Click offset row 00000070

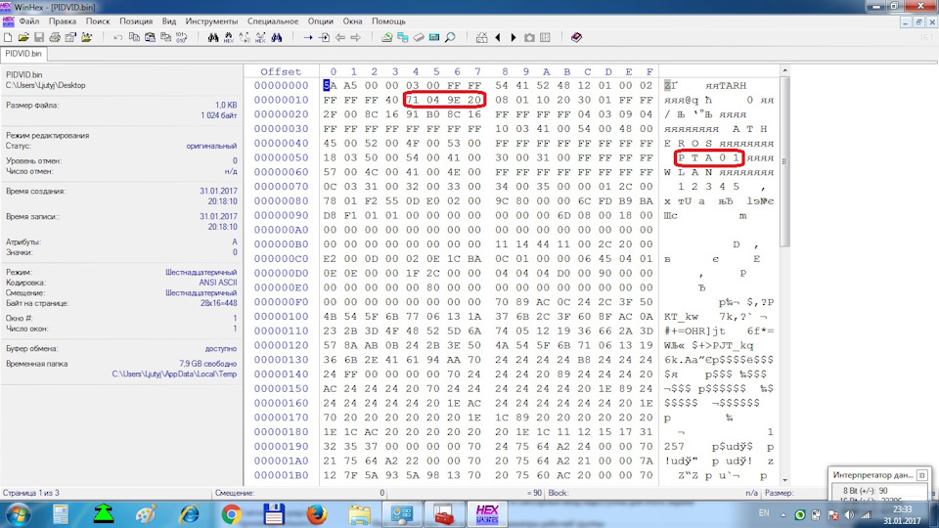click(281, 187)
